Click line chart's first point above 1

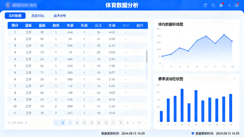[x=162, y=56]
